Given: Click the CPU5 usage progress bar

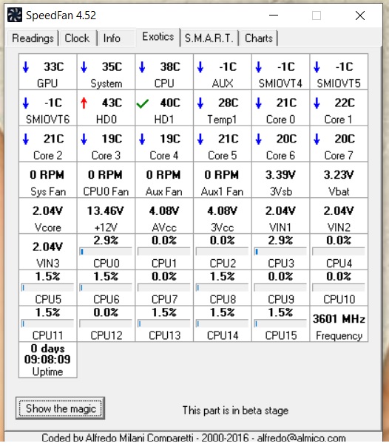Looking at the screenshot, I should click(47, 287).
